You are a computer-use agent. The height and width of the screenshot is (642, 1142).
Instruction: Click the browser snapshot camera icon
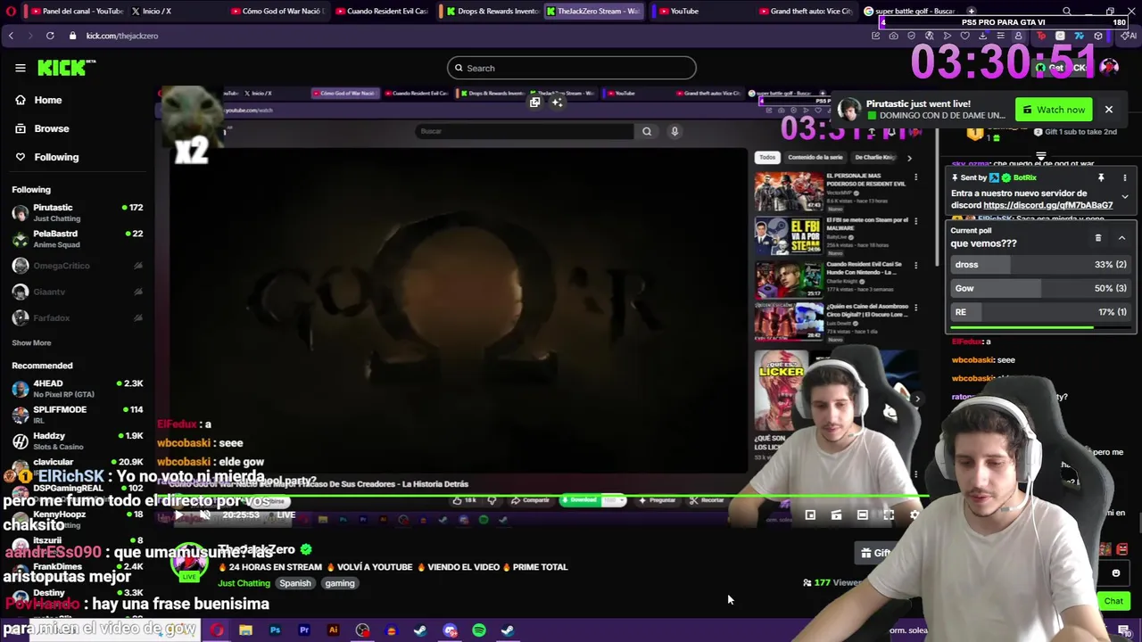894,36
